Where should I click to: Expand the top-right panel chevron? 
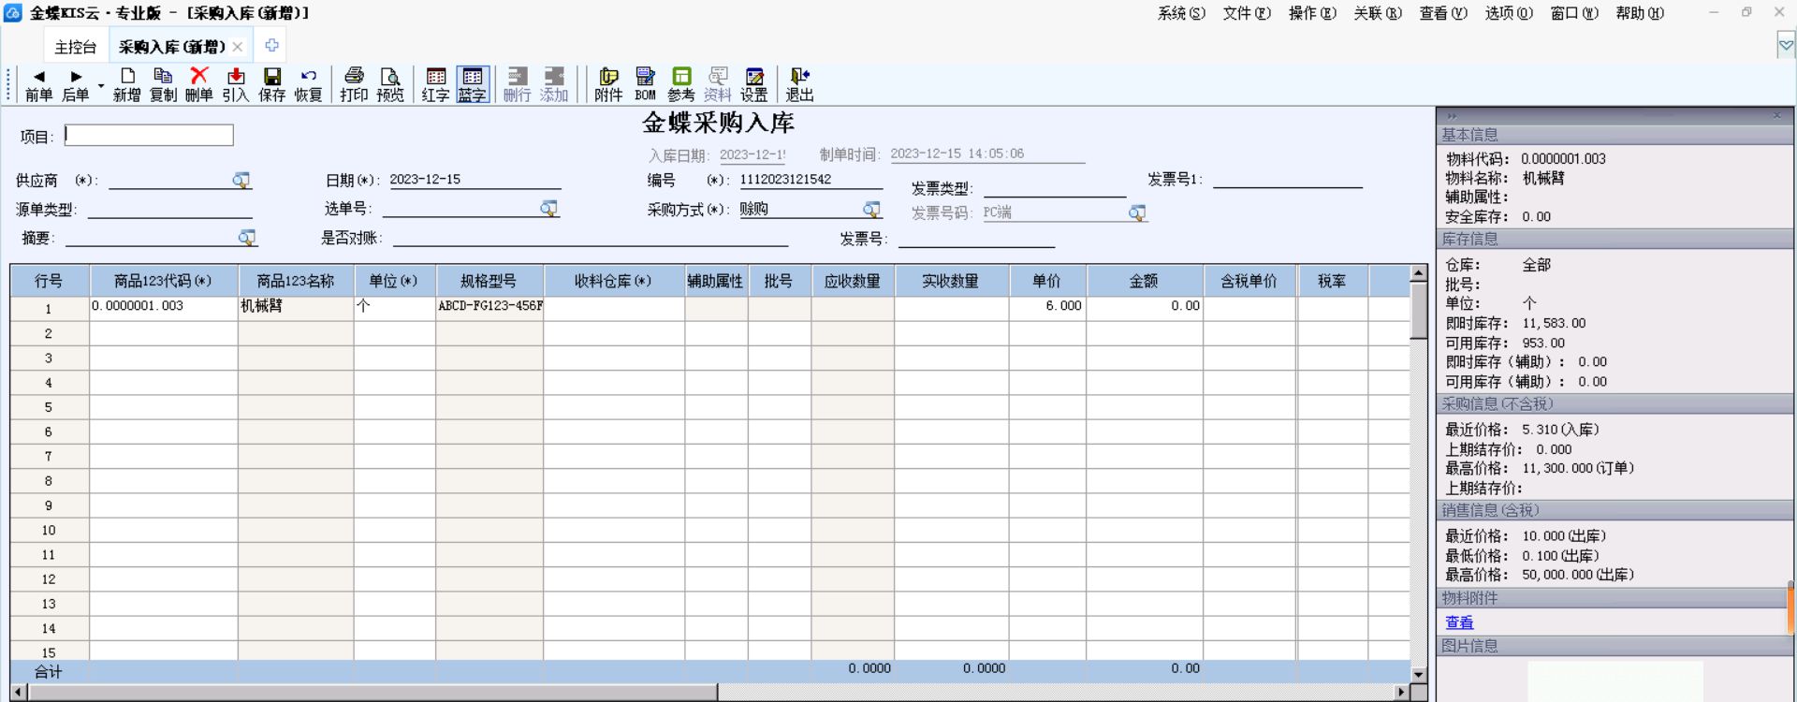(x=1786, y=45)
